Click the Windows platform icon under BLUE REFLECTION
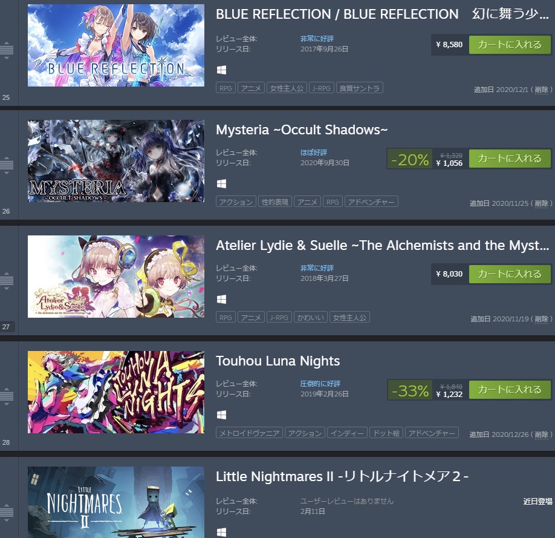555x538 pixels. click(221, 70)
